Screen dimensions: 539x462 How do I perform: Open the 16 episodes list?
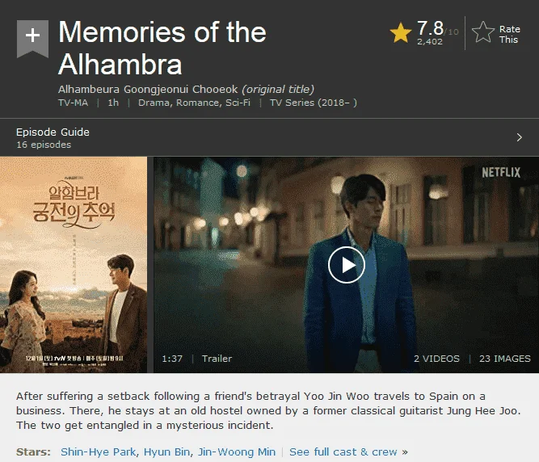[44, 145]
